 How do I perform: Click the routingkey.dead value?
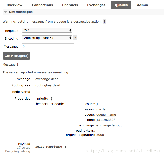(48, 85)
